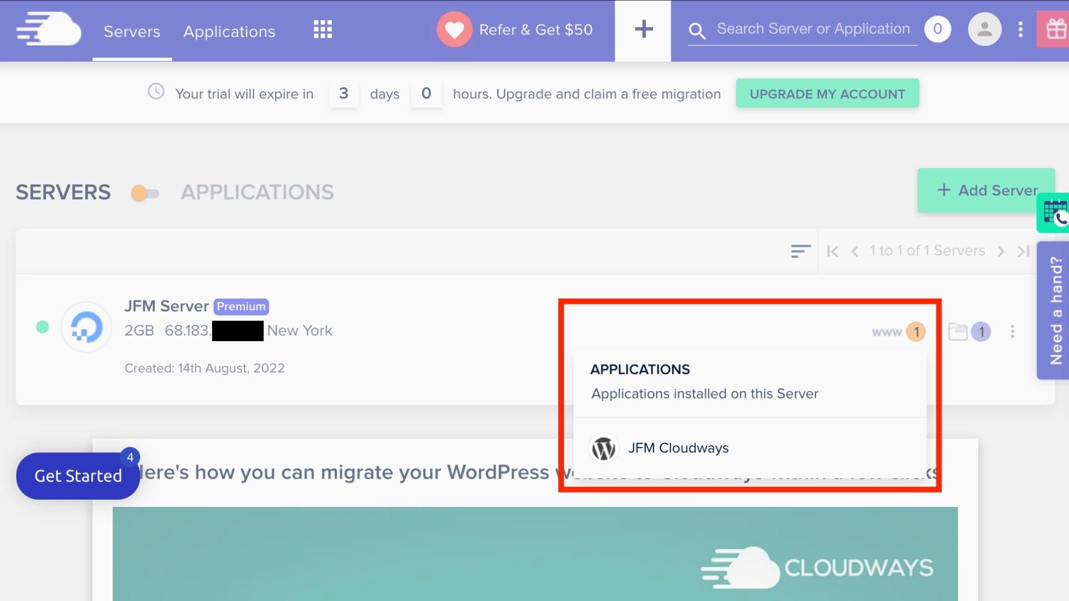Play the Cloudways migration video thumbnail
The height and width of the screenshot is (601, 1069).
(535, 554)
